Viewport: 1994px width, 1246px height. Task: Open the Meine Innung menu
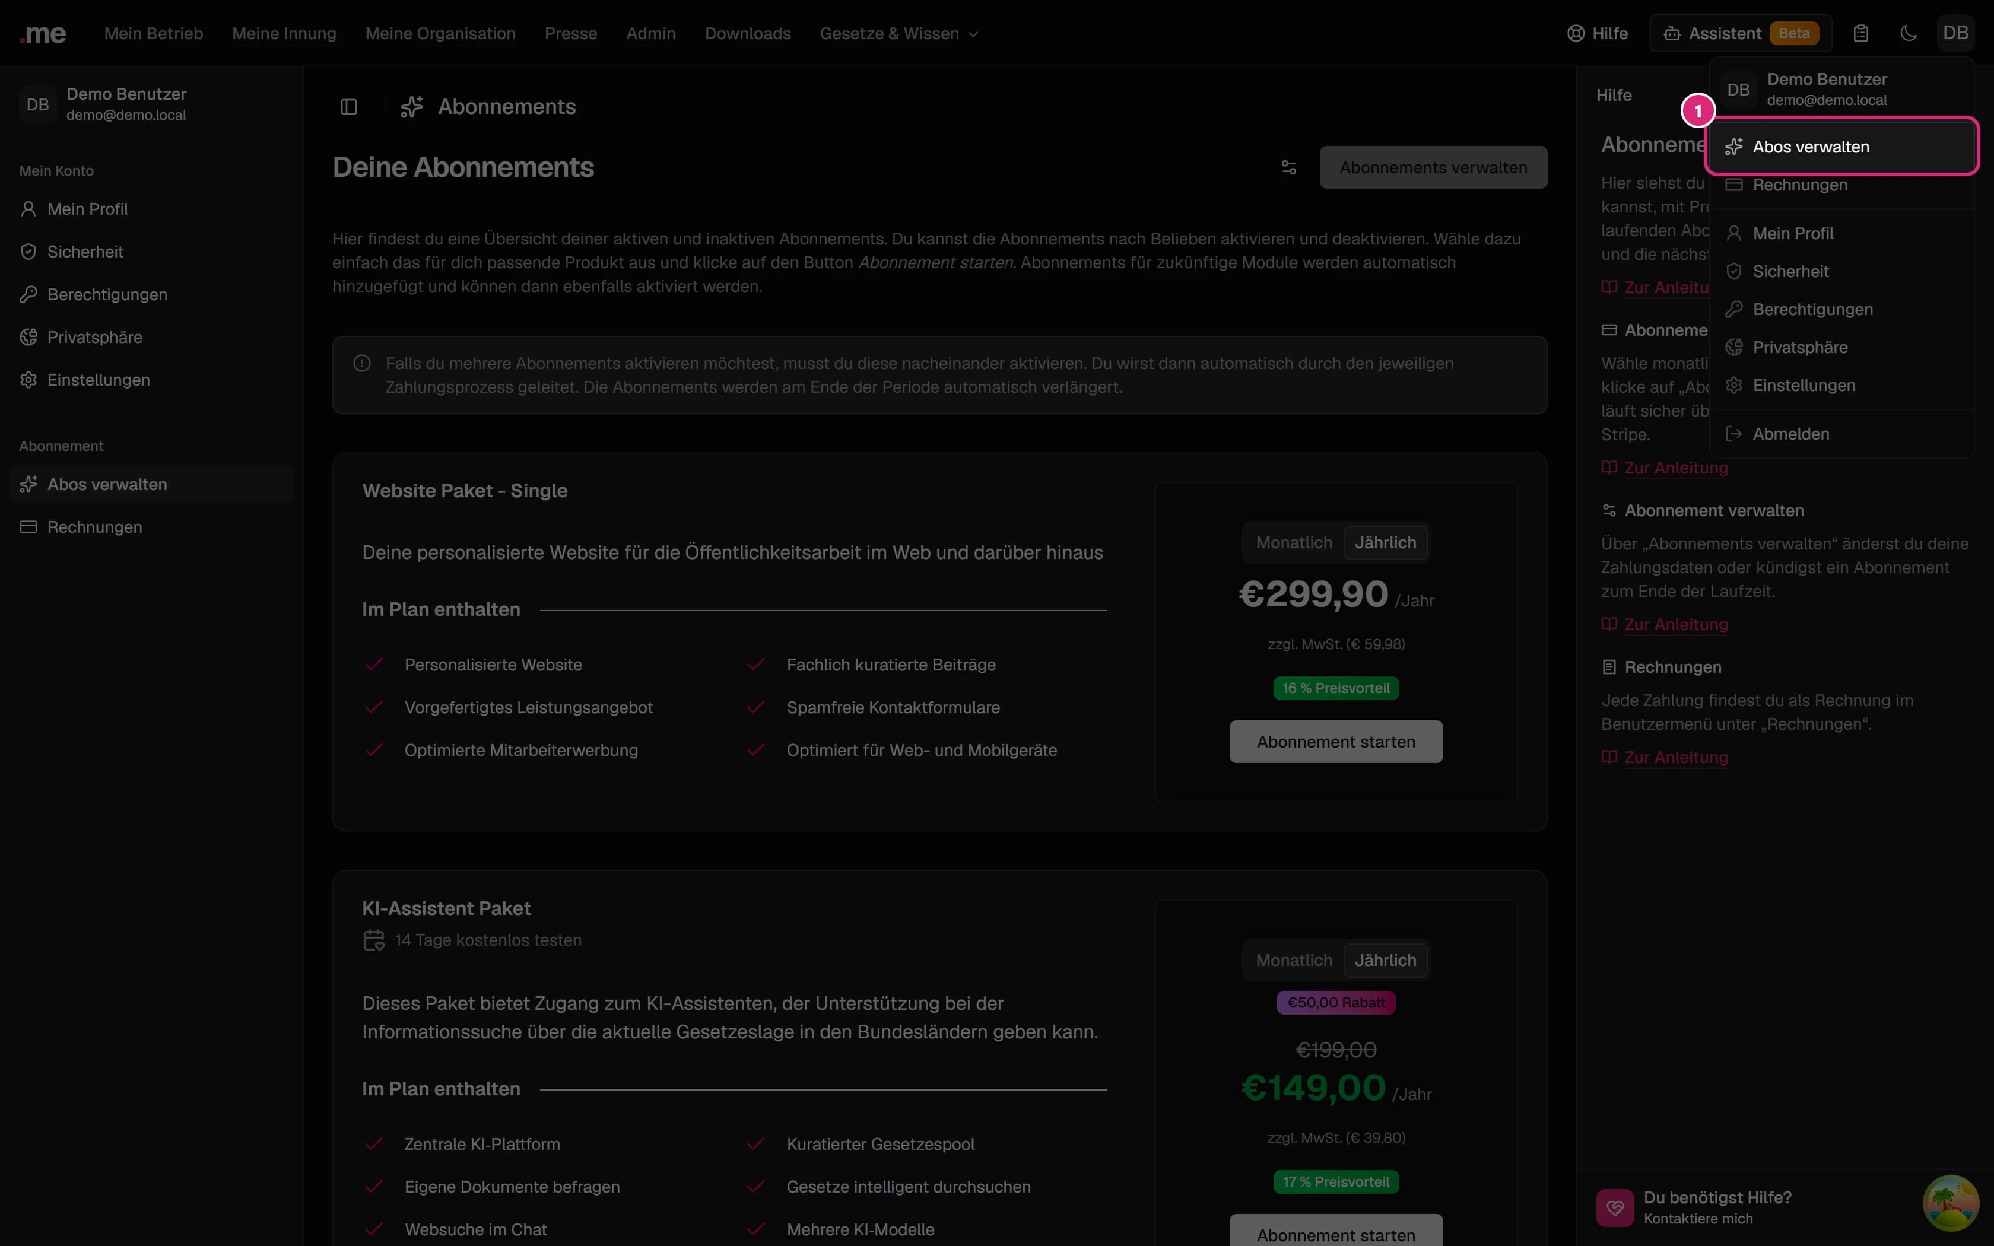click(x=284, y=34)
